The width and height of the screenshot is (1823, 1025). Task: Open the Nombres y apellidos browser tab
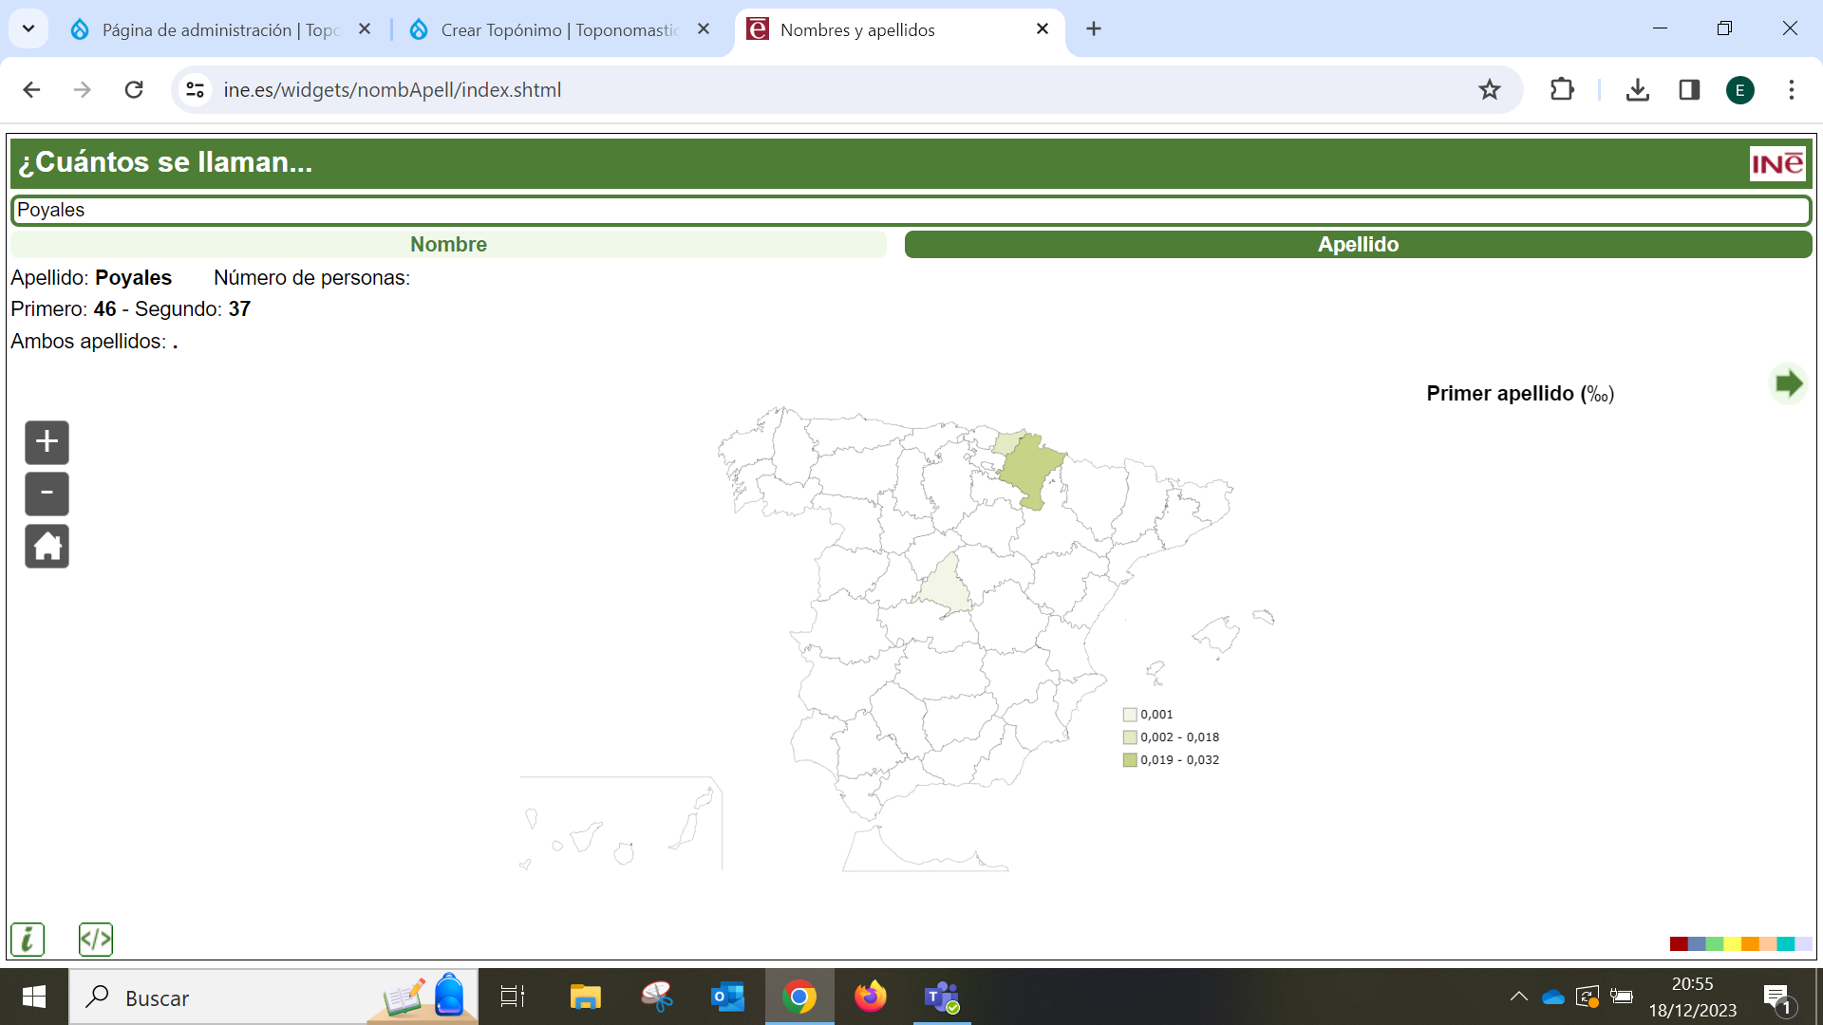(874, 29)
